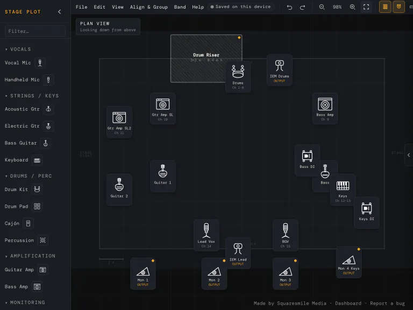Screen dimensions: 413x310
Task: Open the Band menu
Action: click(180, 7)
